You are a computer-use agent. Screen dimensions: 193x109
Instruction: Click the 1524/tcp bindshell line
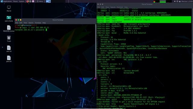[123, 26]
